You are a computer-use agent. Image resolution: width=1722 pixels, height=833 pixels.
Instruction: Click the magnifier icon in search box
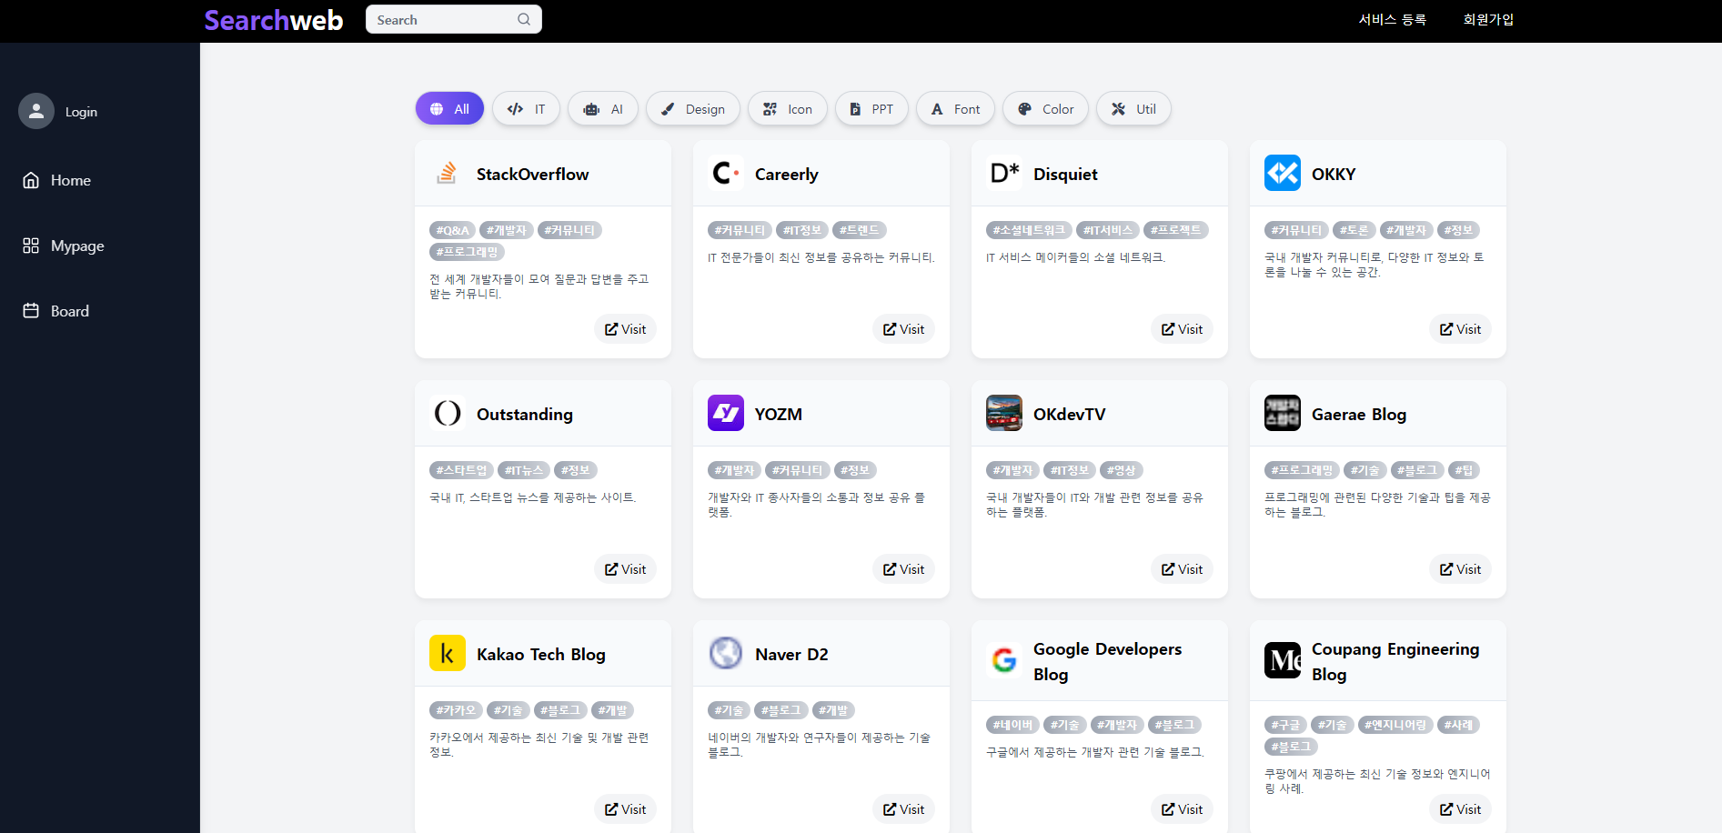click(524, 19)
